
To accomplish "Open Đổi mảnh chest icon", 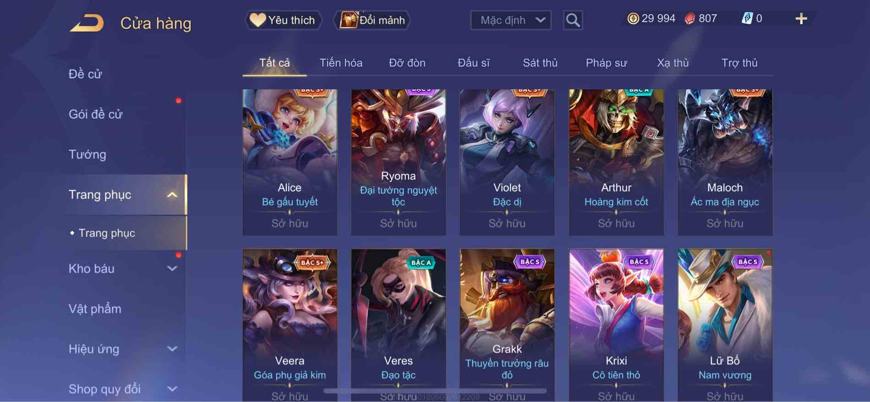I will [x=348, y=20].
